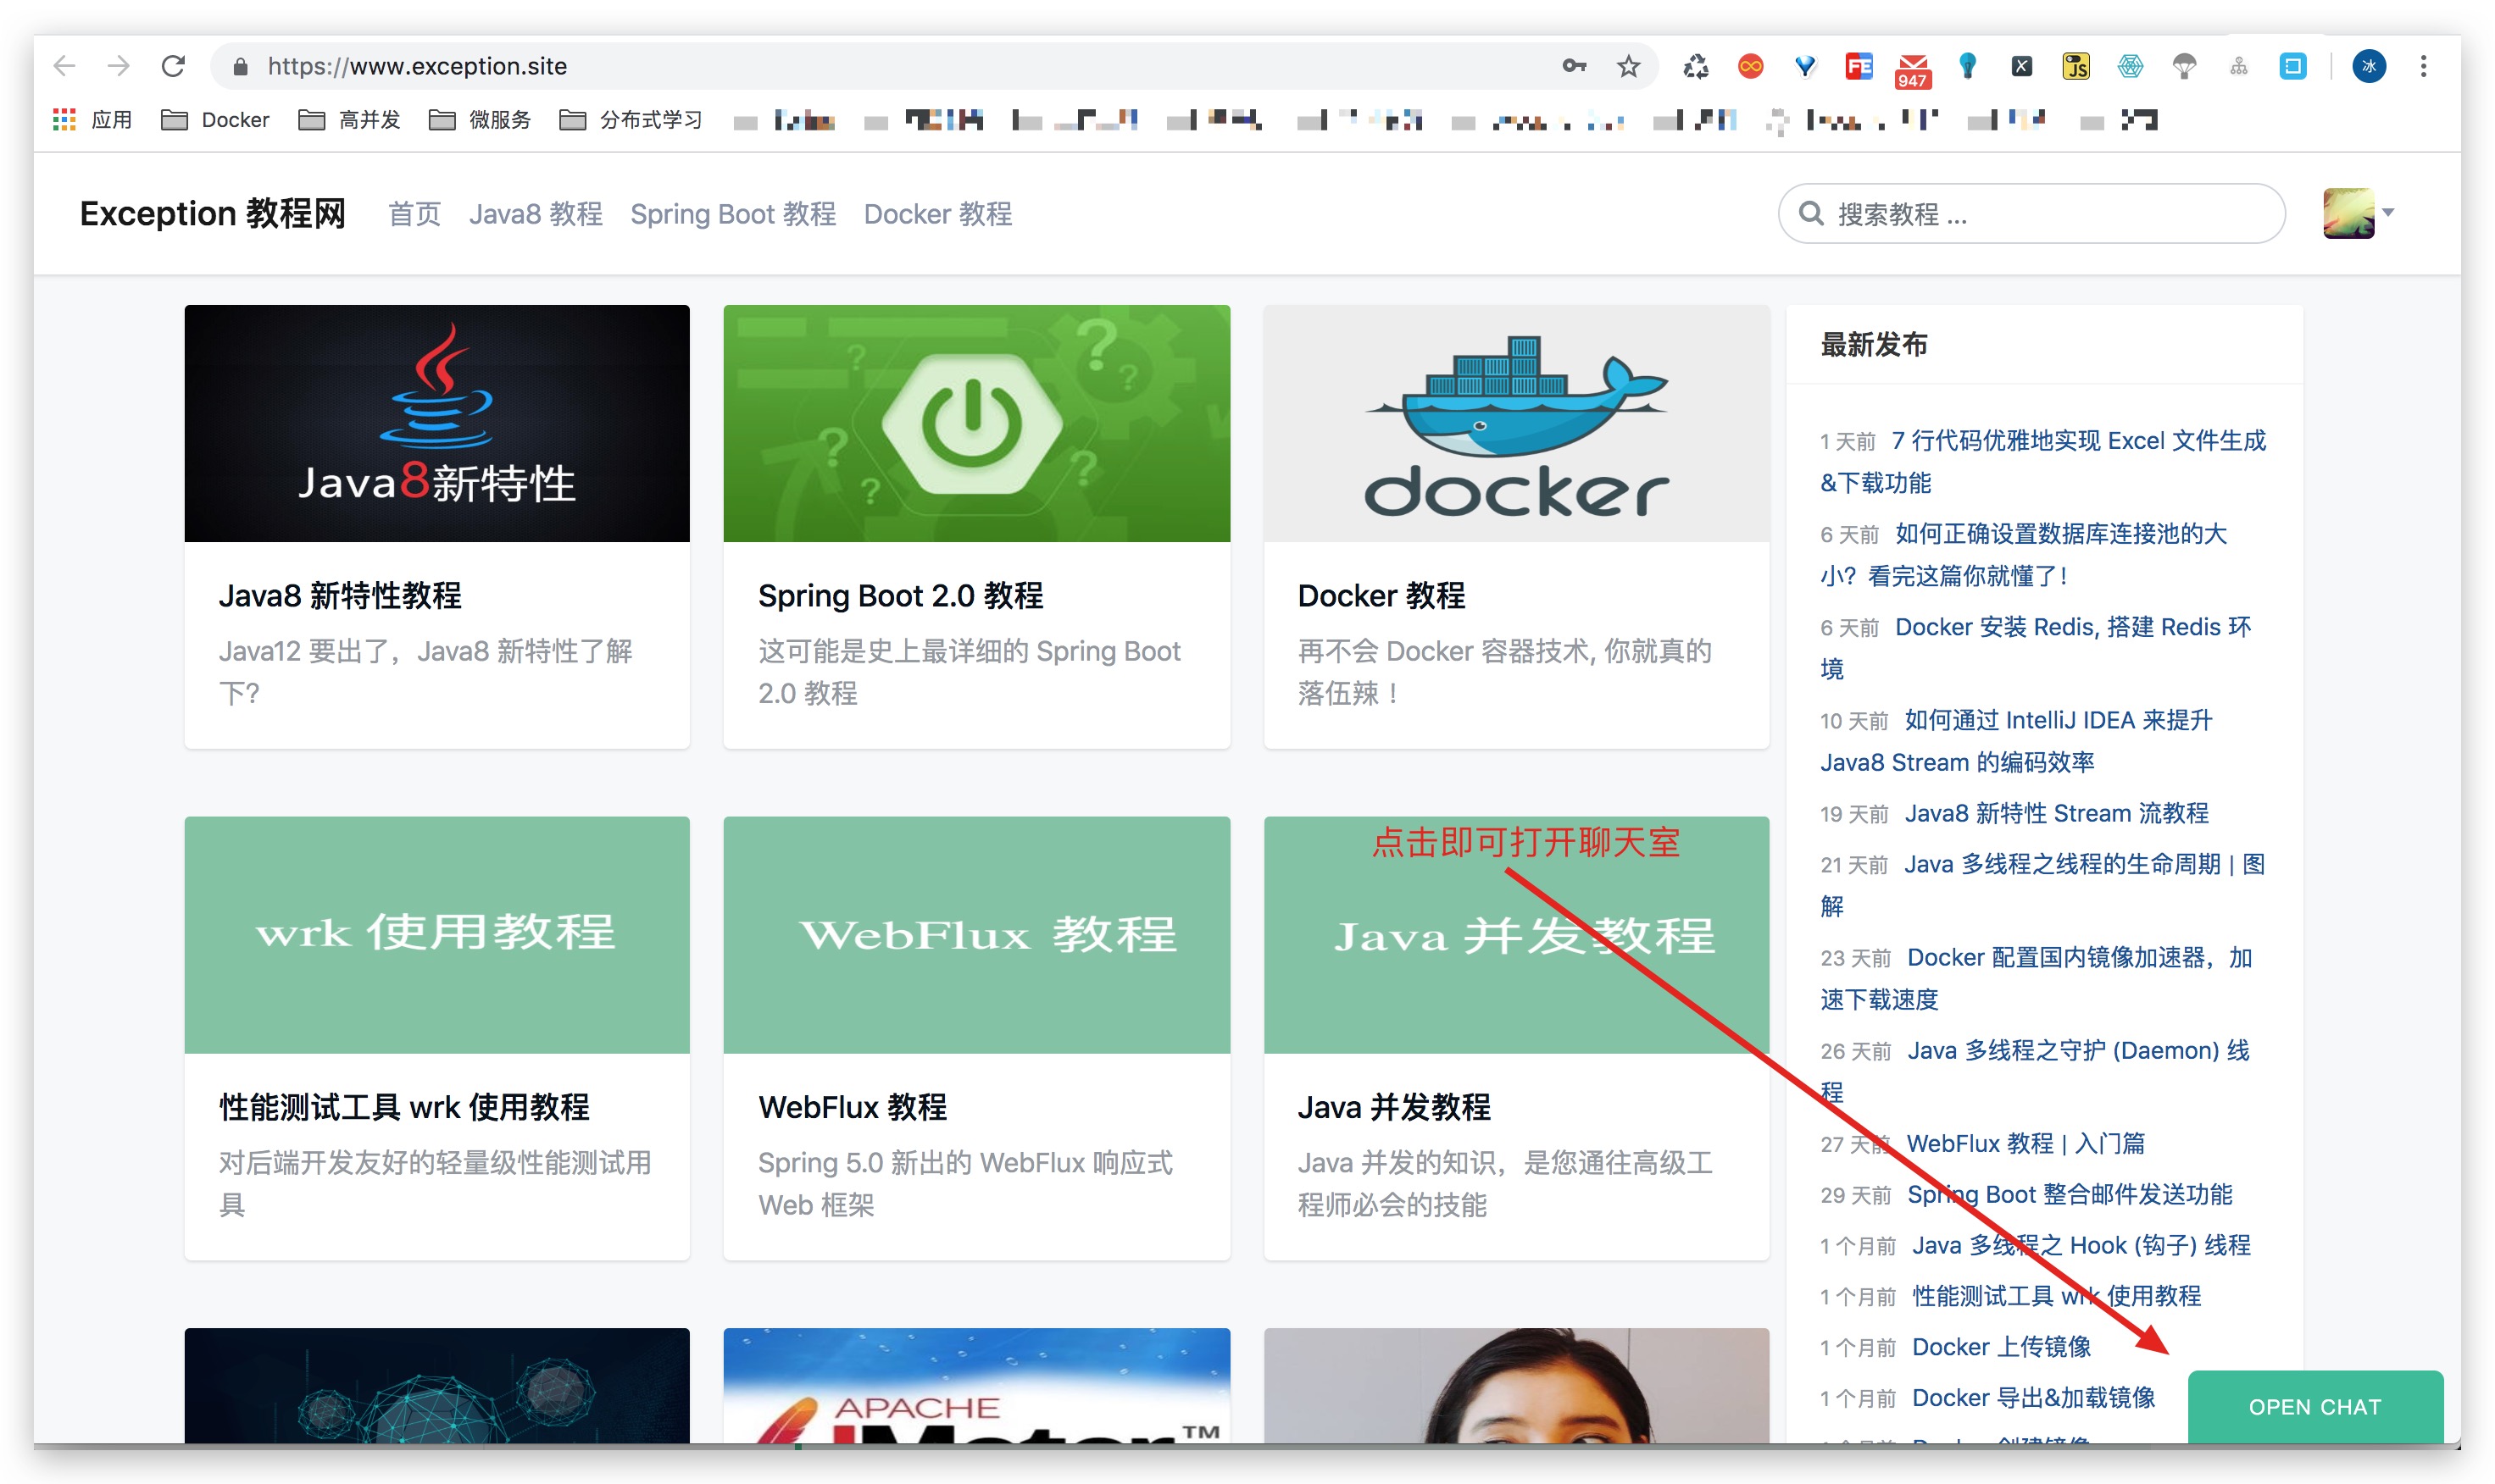2495x1484 pixels.
Task: Open Java8 新特性 Stream 流教程 link
Action: (x=2056, y=813)
